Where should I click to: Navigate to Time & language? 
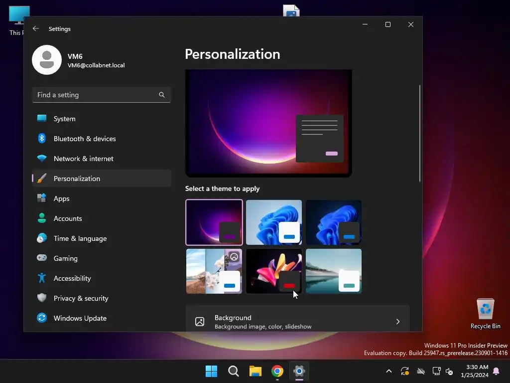coord(102,238)
